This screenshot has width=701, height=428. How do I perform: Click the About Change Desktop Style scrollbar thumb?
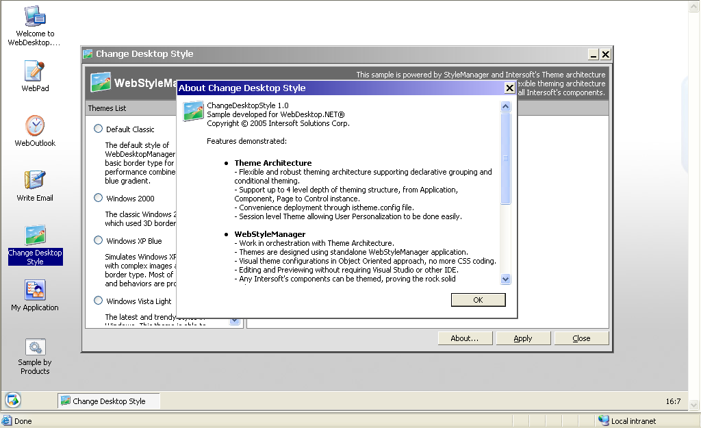point(506,159)
